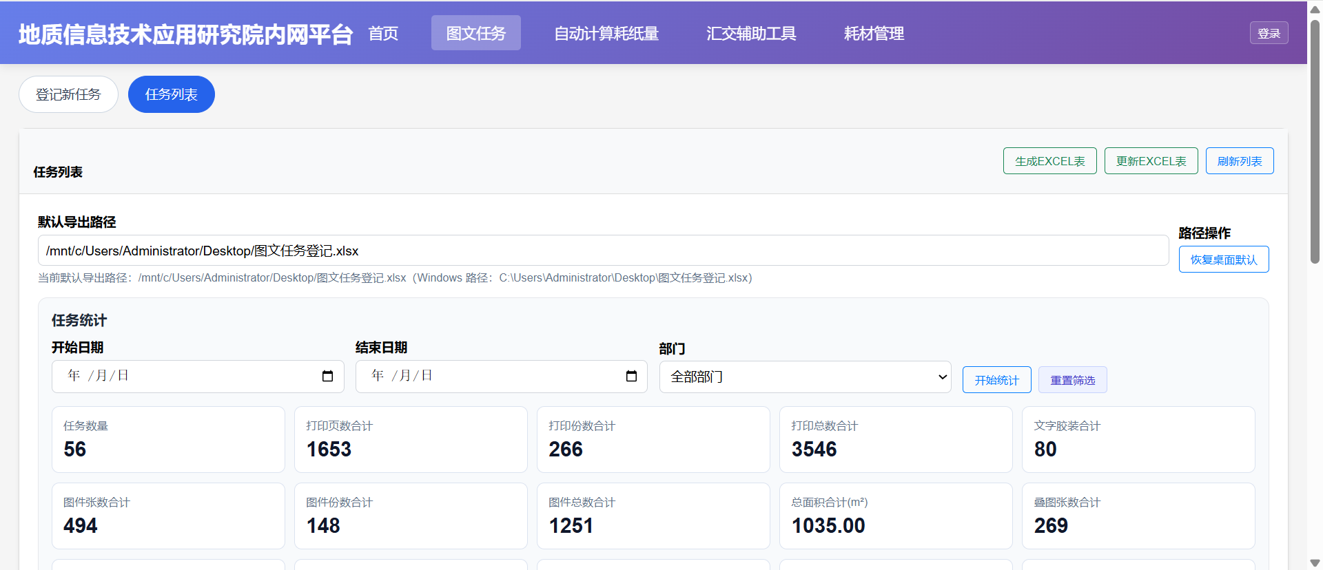Select the 叠图张数合计 value 269
1323x570 pixels.
tap(1051, 526)
